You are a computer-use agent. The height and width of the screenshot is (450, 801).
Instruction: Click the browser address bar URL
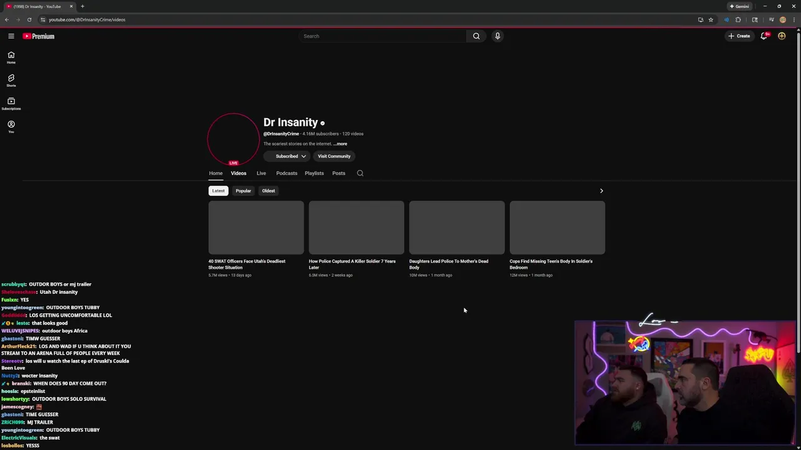pyautogui.click(x=87, y=19)
